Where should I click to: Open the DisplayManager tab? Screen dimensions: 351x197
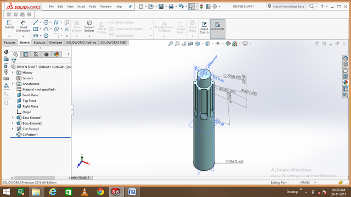[x=56, y=54]
